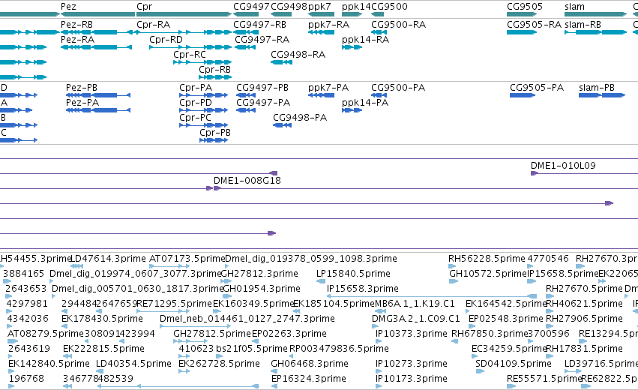638x390 pixels.
Task: Click protein CG9497-PA
Action: point(263,103)
